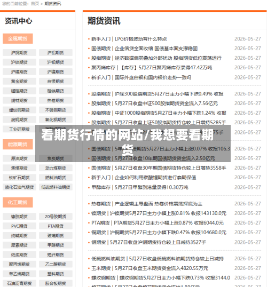Choose 尿素期货 in the sidebar
267x287 pixels.
coord(19,245)
